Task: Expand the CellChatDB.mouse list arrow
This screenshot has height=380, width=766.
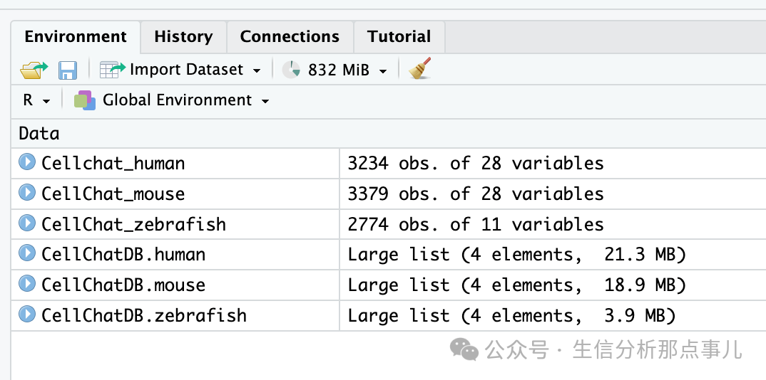Action: pyautogui.click(x=27, y=284)
